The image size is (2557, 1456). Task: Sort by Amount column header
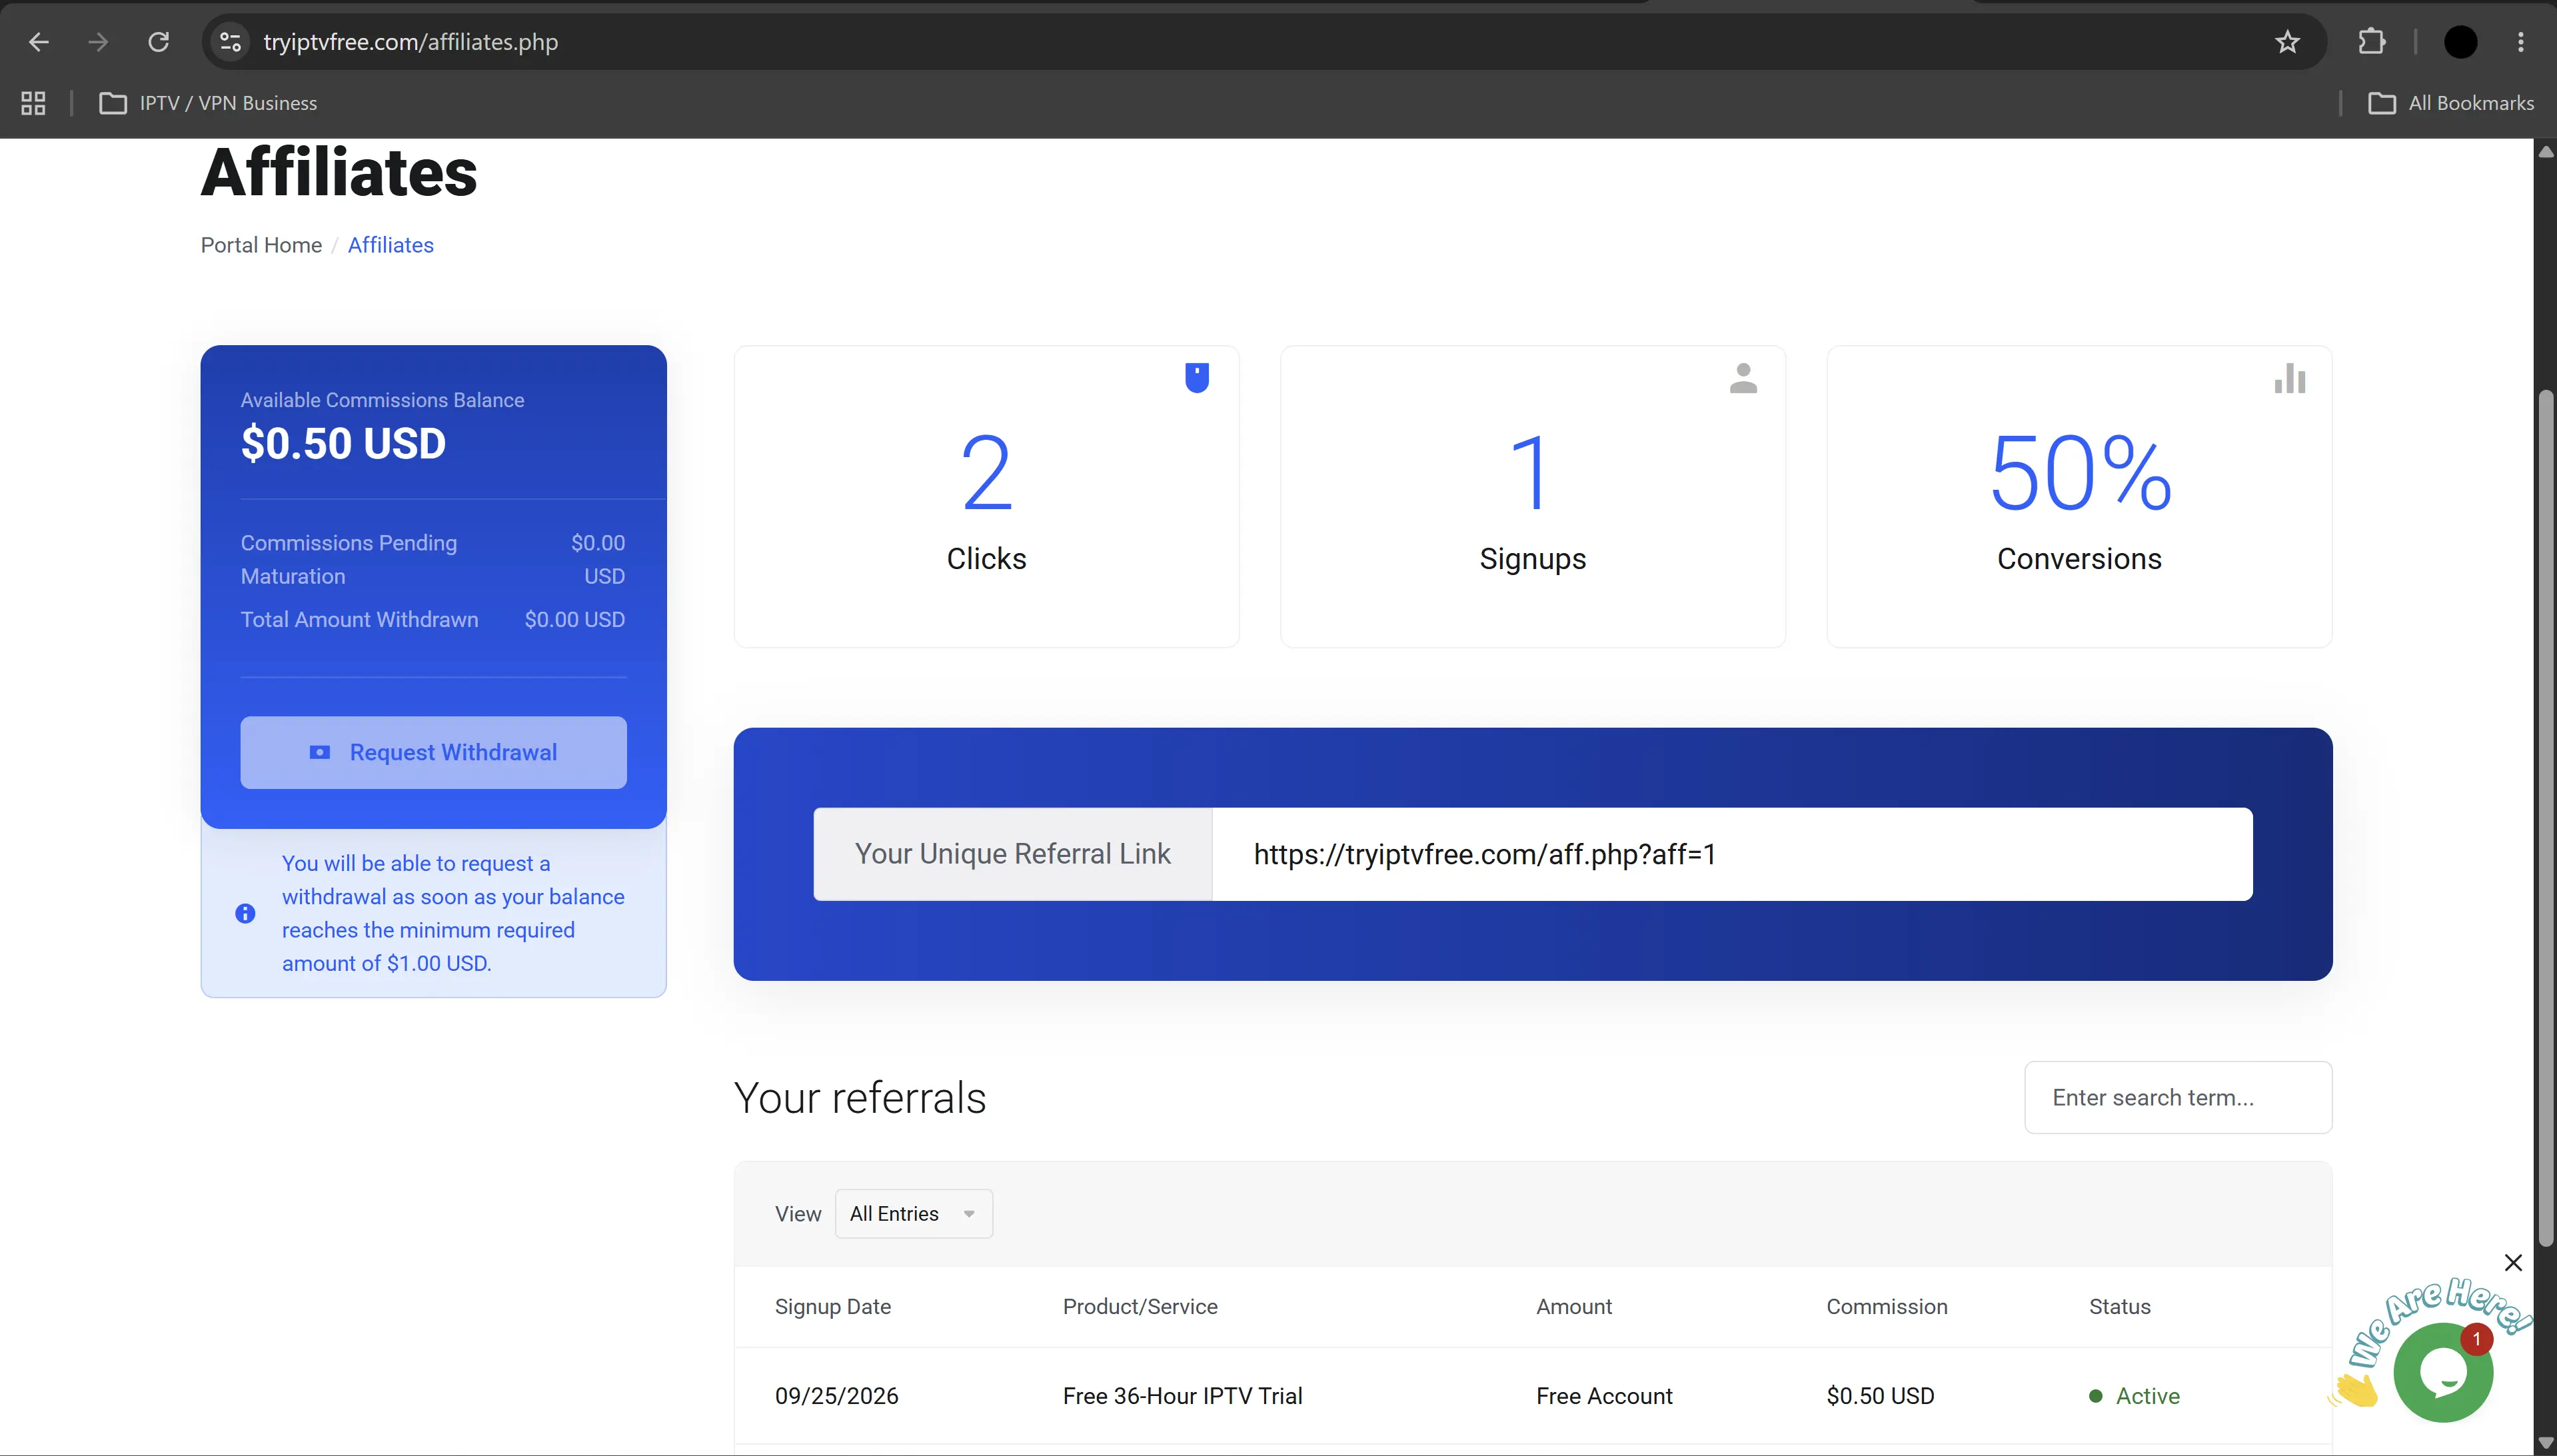click(x=1574, y=1307)
